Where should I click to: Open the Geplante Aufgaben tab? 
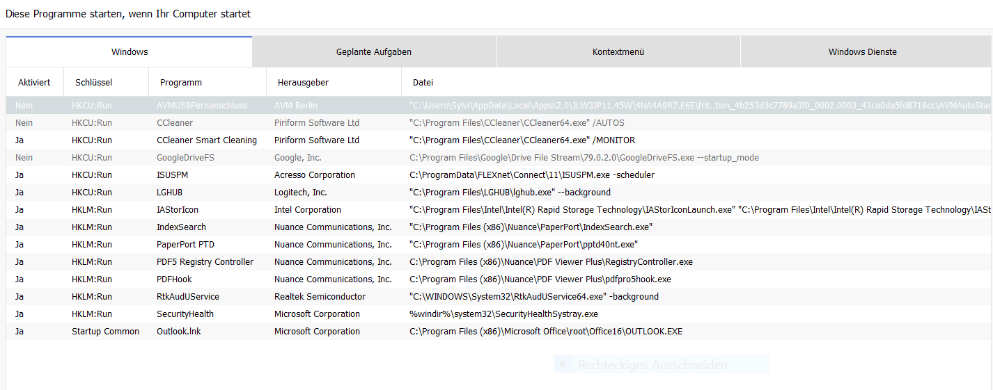(x=374, y=52)
